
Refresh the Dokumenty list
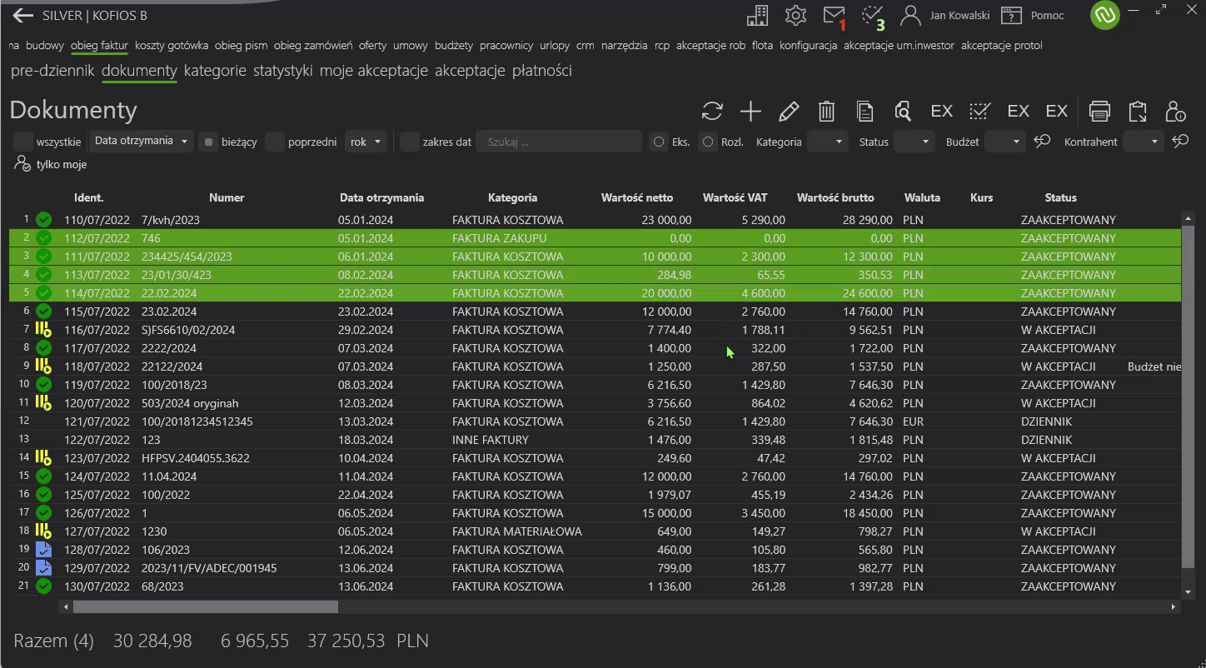pos(712,111)
